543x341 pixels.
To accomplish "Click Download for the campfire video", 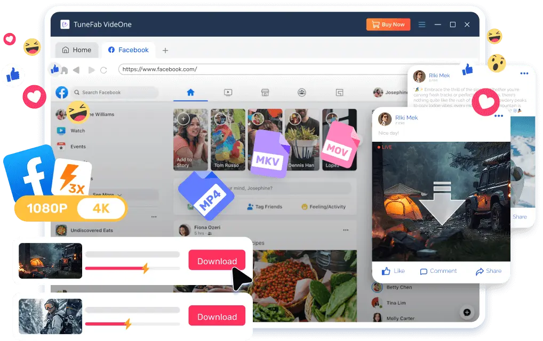I will 217,259.
